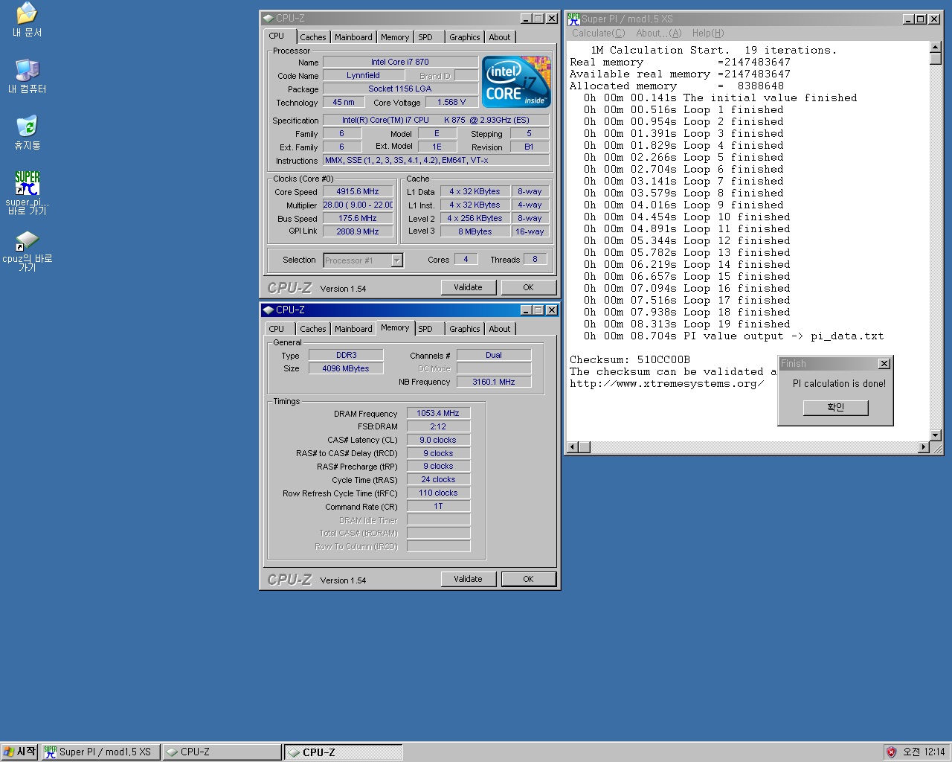Open the 시작 Start menu
The width and height of the screenshot is (952, 762).
pos(19,752)
